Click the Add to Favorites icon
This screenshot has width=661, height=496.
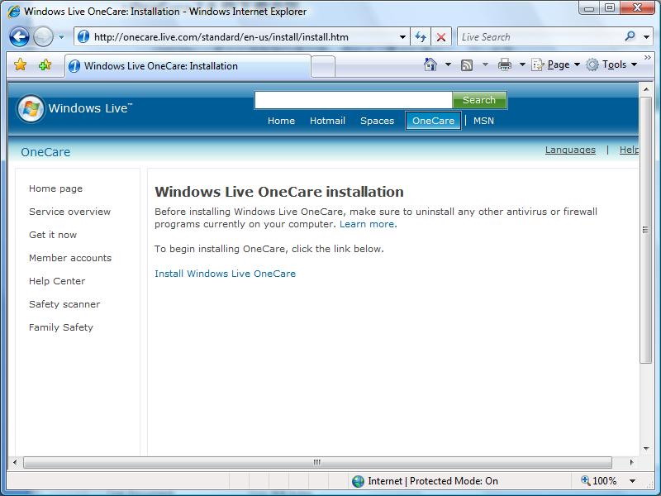pyautogui.click(x=45, y=65)
